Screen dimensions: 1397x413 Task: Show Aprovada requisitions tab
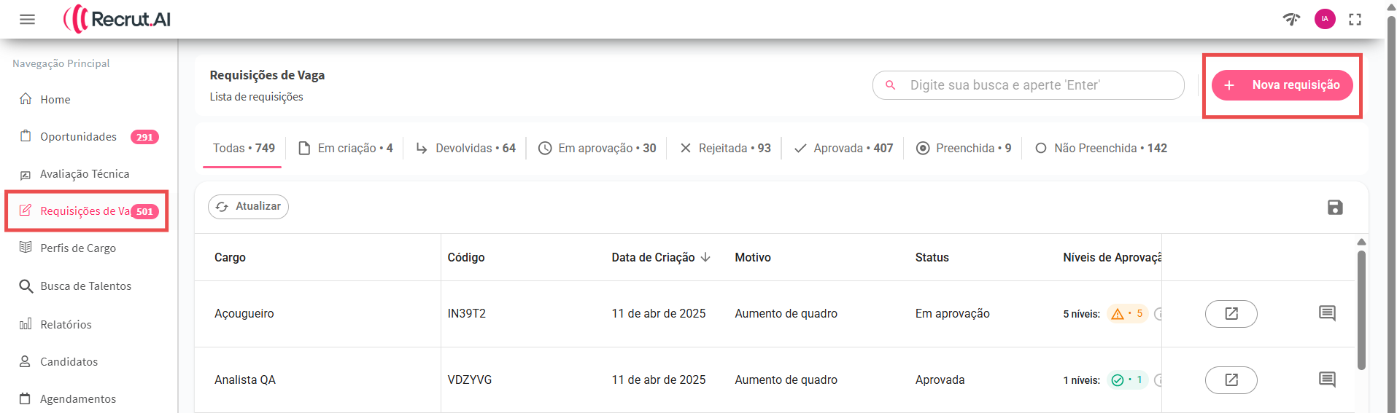(843, 149)
